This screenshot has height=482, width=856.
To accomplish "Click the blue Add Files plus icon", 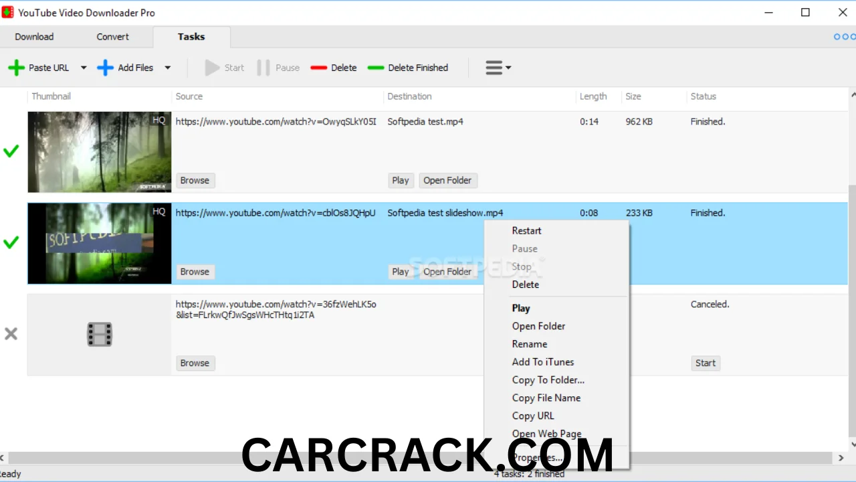I will coord(105,68).
